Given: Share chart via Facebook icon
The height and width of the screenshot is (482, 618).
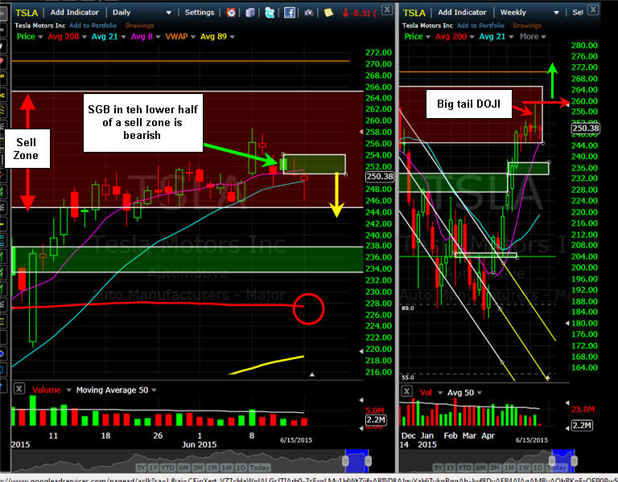Looking at the screenshot, I should [290, 13].
